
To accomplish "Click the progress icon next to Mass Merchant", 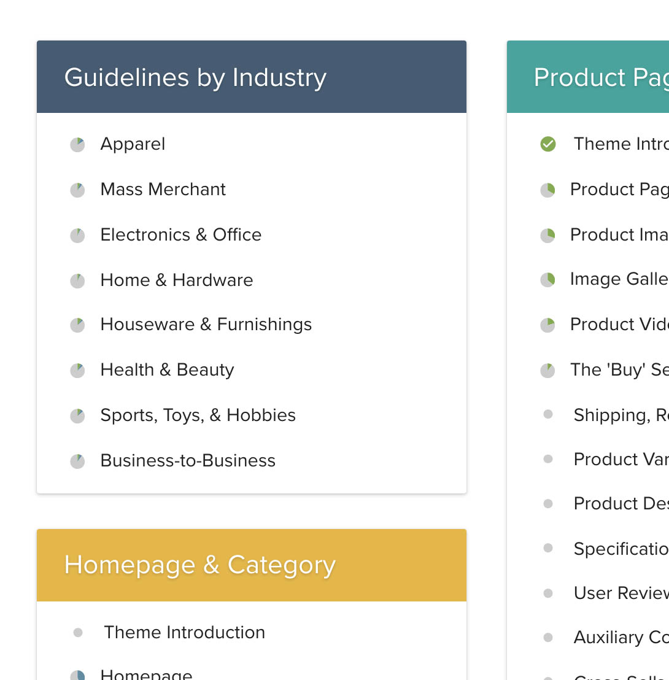I will [x=77, y=190].
